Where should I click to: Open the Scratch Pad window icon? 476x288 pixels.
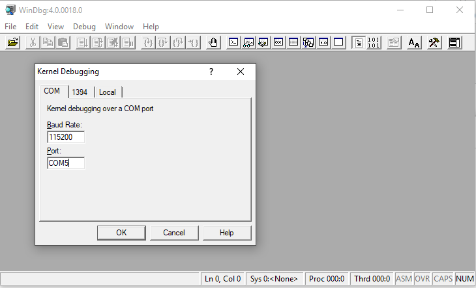click(338, 42)
